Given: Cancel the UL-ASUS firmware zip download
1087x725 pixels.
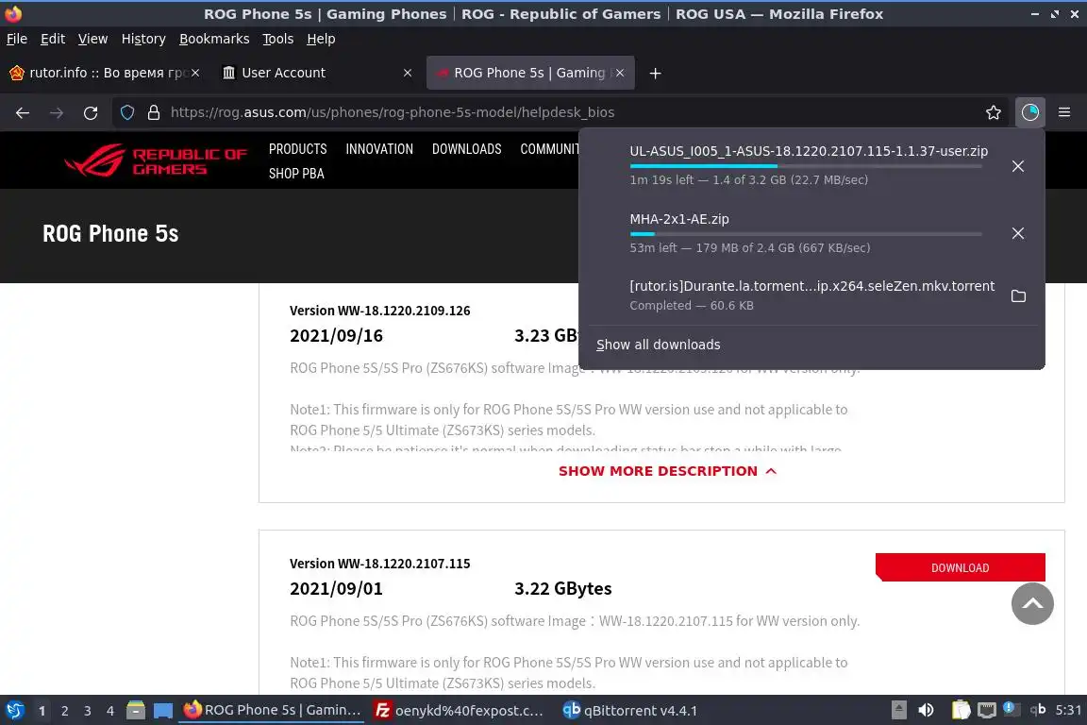Looking at the screenshot, I should 1018,166.
